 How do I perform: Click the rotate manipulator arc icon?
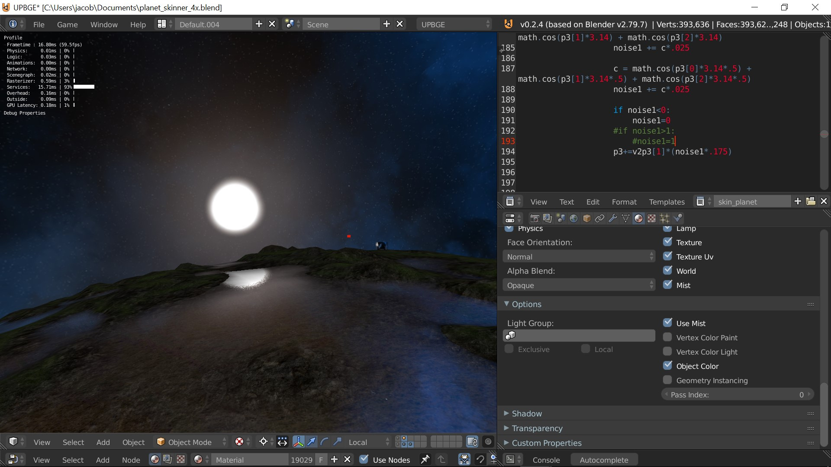[x=324, y=442]
